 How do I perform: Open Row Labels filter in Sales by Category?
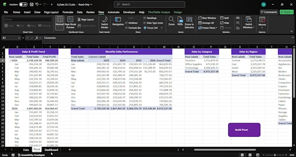coord(201,57)
